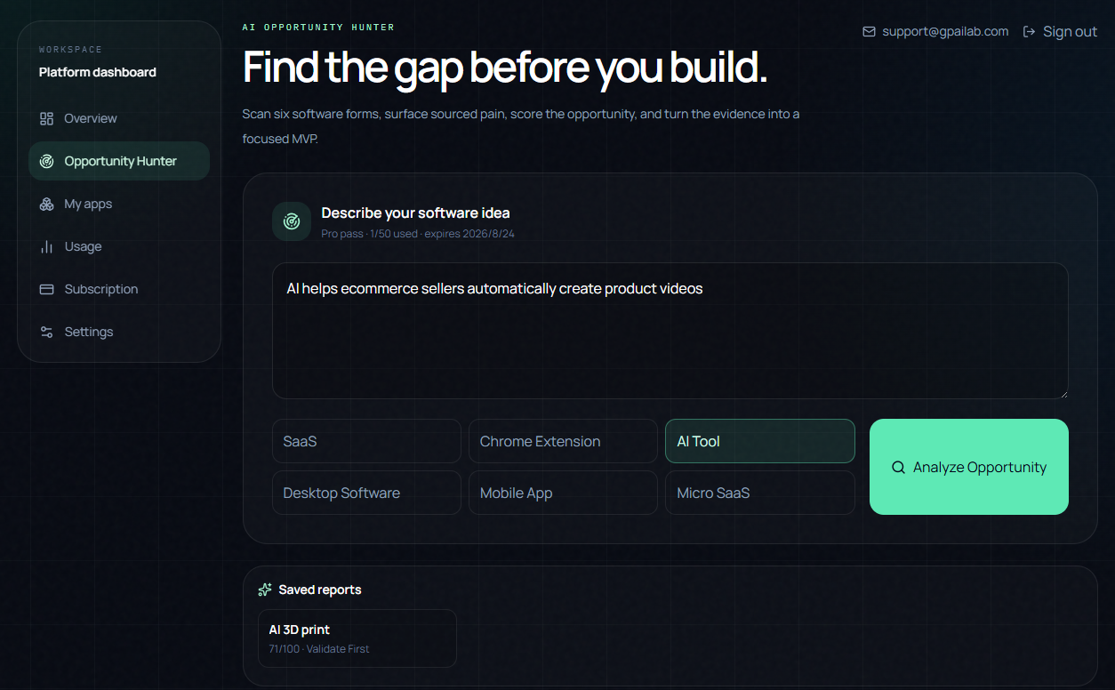Open the My apps sidebar menu item
Screen dimensions: 1115x690
(x=119, y=204)
